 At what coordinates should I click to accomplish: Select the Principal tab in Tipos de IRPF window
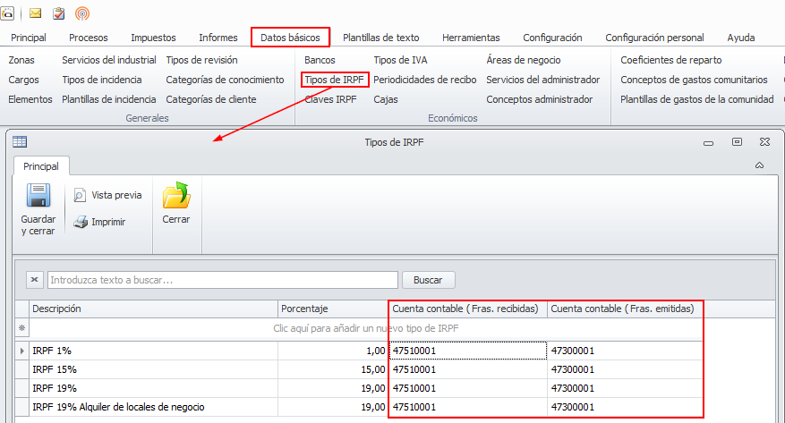[x=41, y=166]
